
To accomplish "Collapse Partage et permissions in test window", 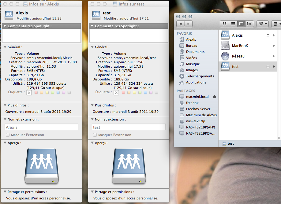I will 92,192.
